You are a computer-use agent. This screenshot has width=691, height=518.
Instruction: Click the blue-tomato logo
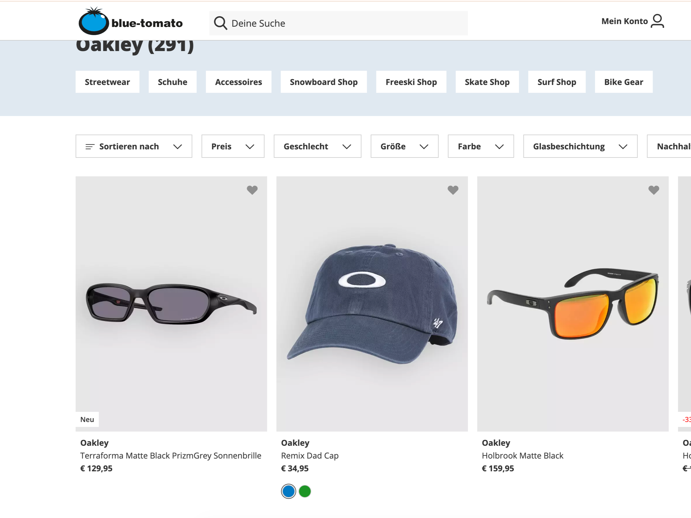tap(131, 21)
